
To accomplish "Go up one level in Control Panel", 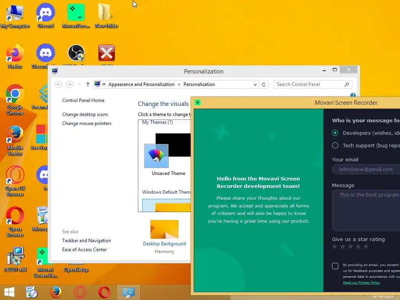I will click(88, 84).
